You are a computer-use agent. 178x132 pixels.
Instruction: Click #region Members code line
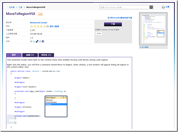pos(22,78)
